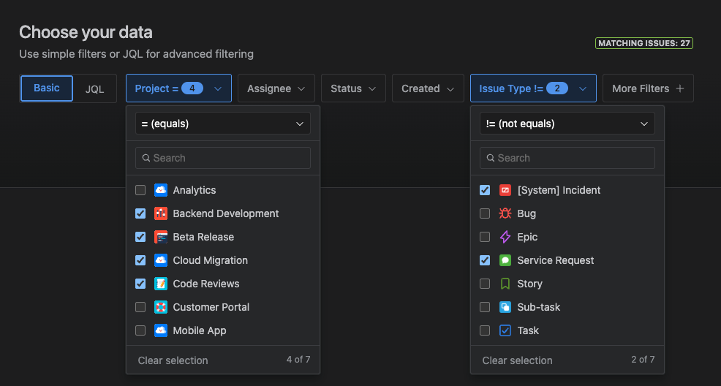Check the Analytics project checkbox
721x386 pixels.
pyautogui.click(x=140, y=190)
